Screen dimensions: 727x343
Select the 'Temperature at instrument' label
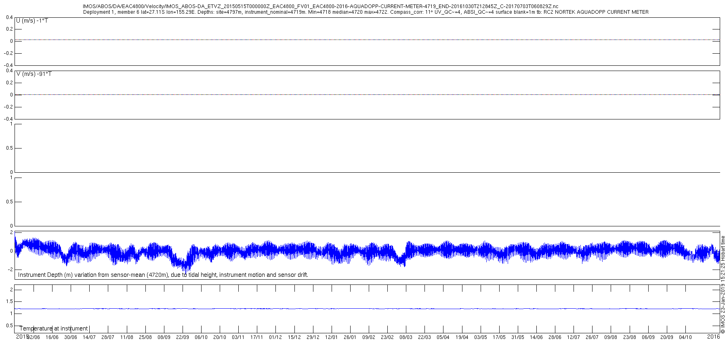(54, 328)
